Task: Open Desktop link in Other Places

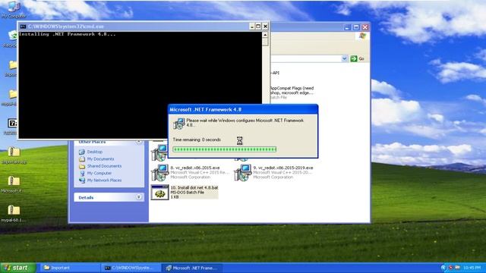Action: (94, 152)
